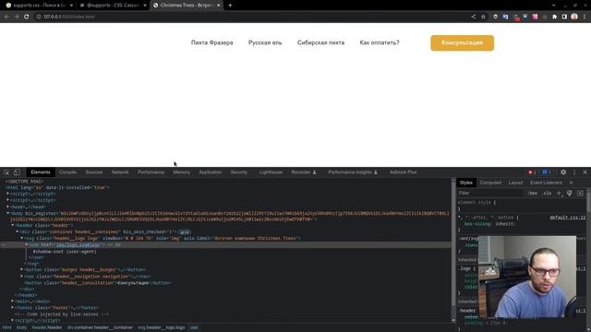Switch to the Sources tab
591x332 pixels.
(x=94, y=172)
